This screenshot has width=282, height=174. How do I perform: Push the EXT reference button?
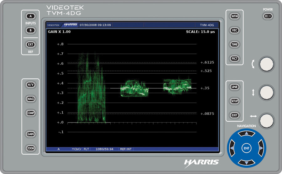tap(31, 45)
